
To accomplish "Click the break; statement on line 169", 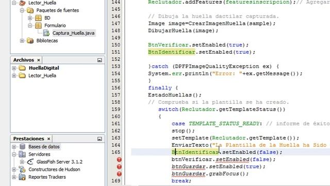I will (x=181, y=181).
